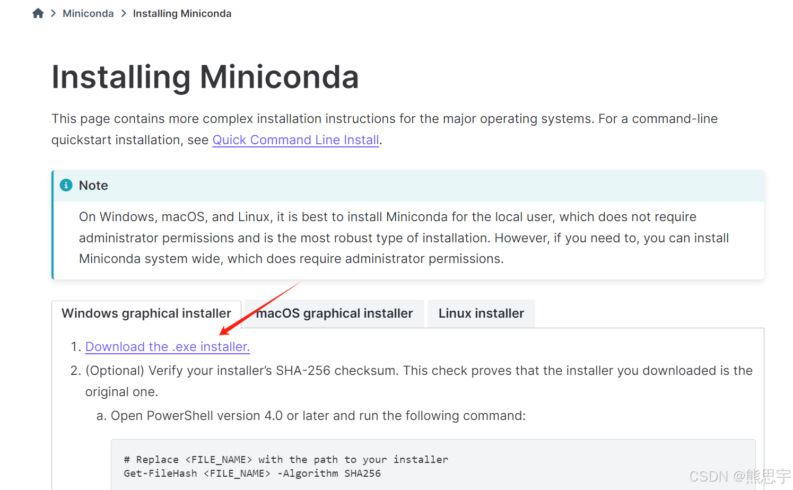The height and width of the screenshot is (490, 793).
Task: Open the Quick Command Line Install link
Action: point(295,140)
